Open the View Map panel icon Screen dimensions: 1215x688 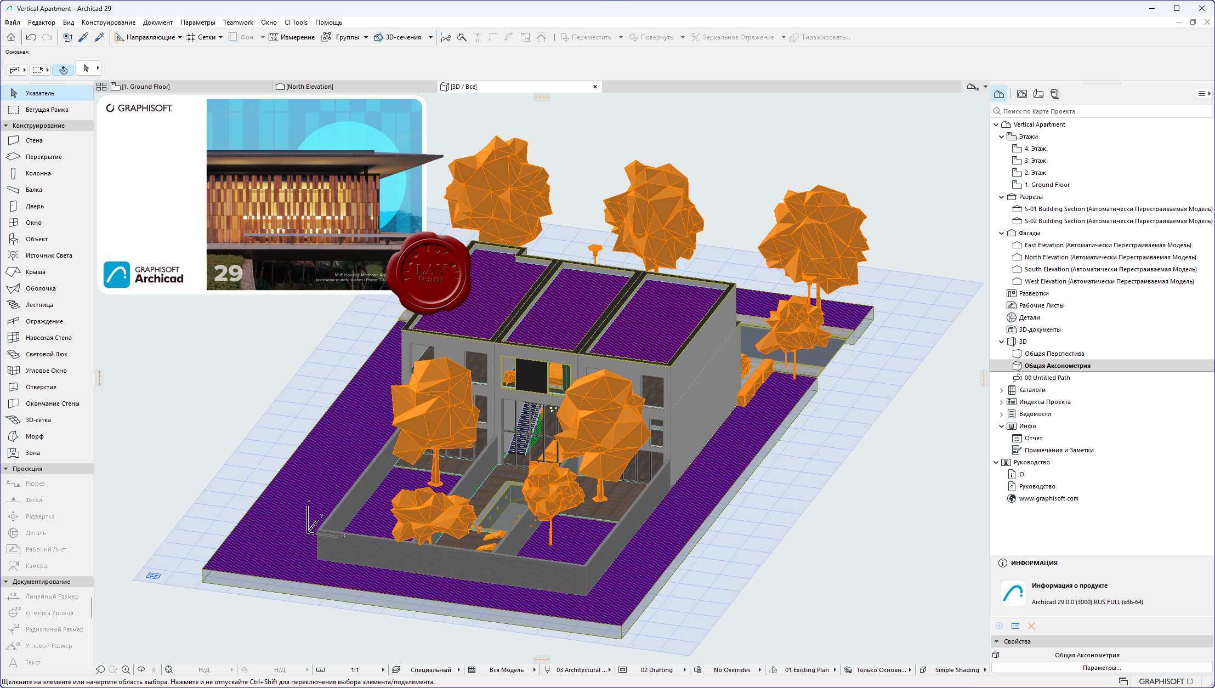point(1022,94)
